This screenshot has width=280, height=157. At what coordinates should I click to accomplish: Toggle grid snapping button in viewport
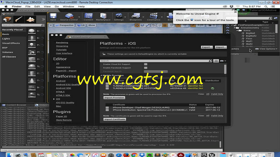(165, 25)
